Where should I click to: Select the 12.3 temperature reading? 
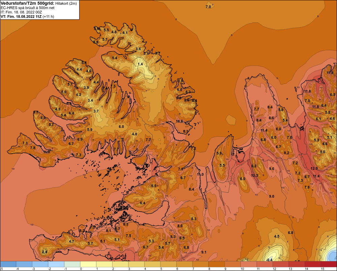[254, 175]
